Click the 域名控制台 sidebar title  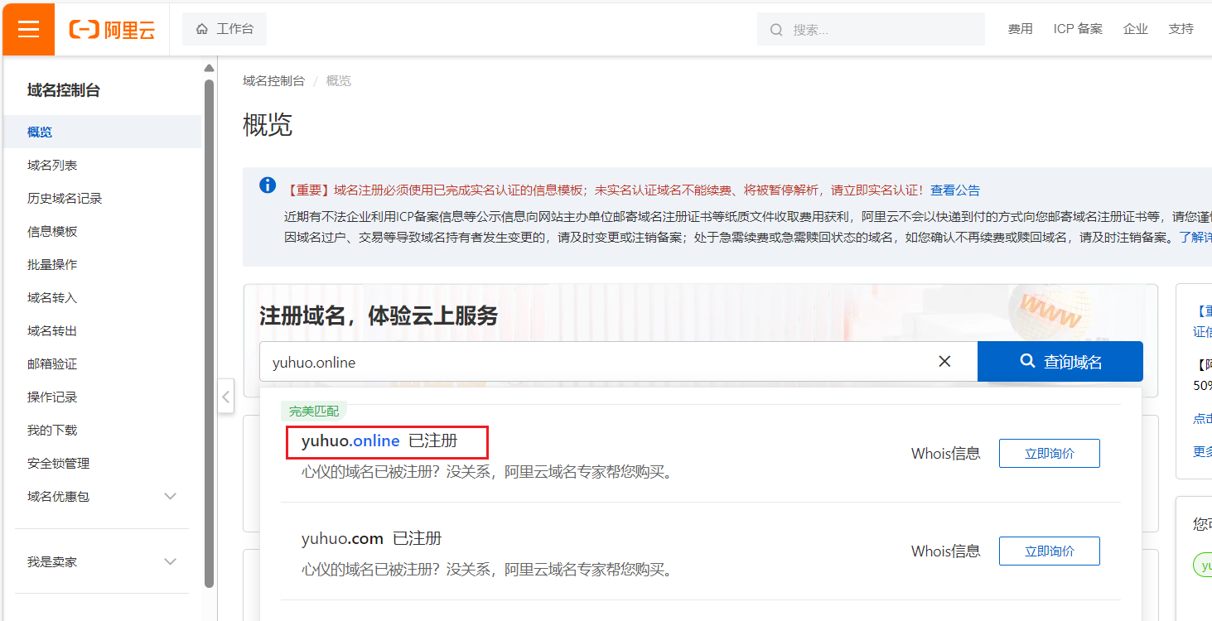64,91
